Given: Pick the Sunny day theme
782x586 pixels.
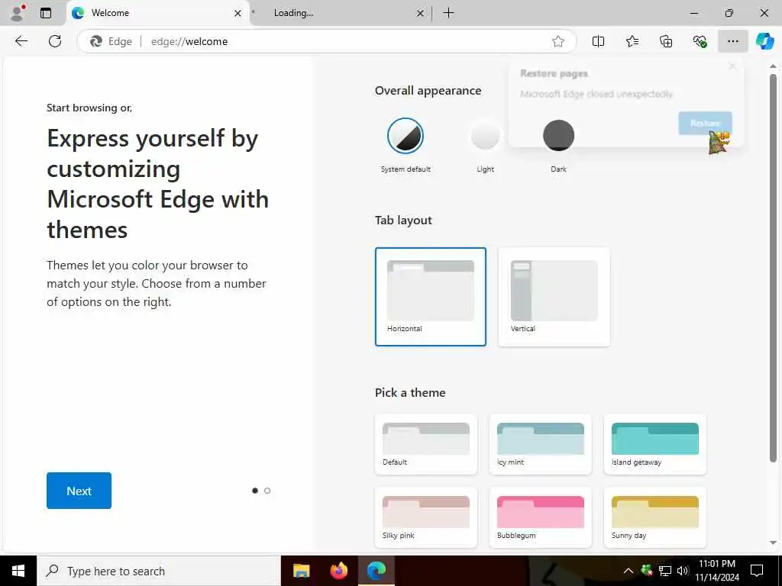Looking at the screenshot, I should coord(654,517).
